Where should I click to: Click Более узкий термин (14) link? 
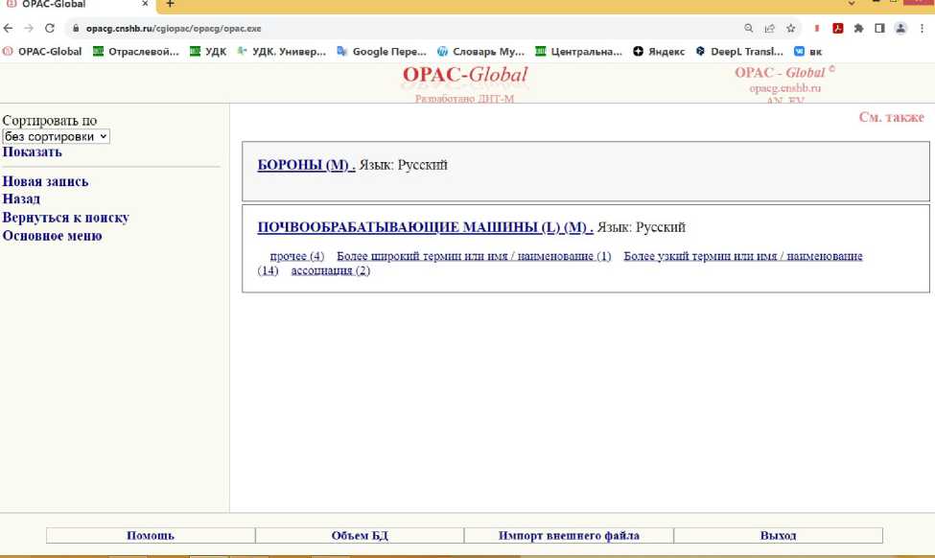tap(743, 256)
